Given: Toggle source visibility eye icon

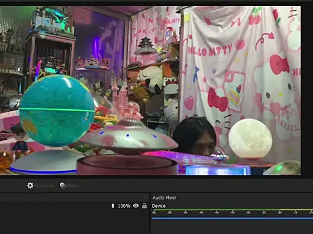Looking at the screenshot, I should [x=136, y=205].
